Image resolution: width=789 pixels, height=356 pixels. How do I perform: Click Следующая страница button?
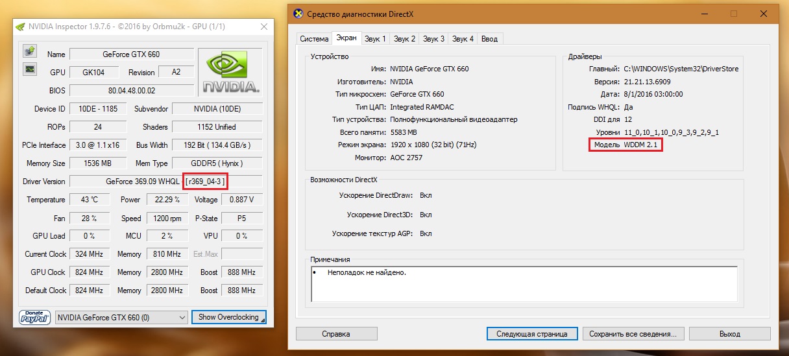pyautogui.click(x=532, y=334)
